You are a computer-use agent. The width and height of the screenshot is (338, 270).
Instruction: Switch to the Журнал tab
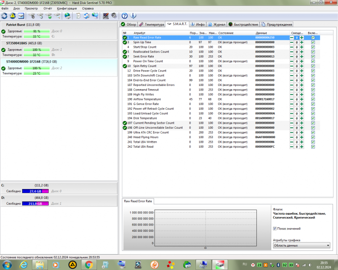tap(217, 24)
